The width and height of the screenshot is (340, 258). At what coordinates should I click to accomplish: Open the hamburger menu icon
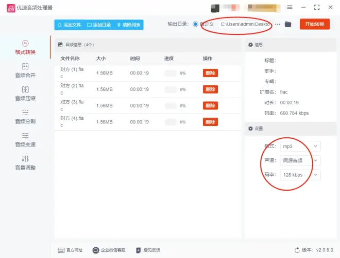tap(290, 7)
